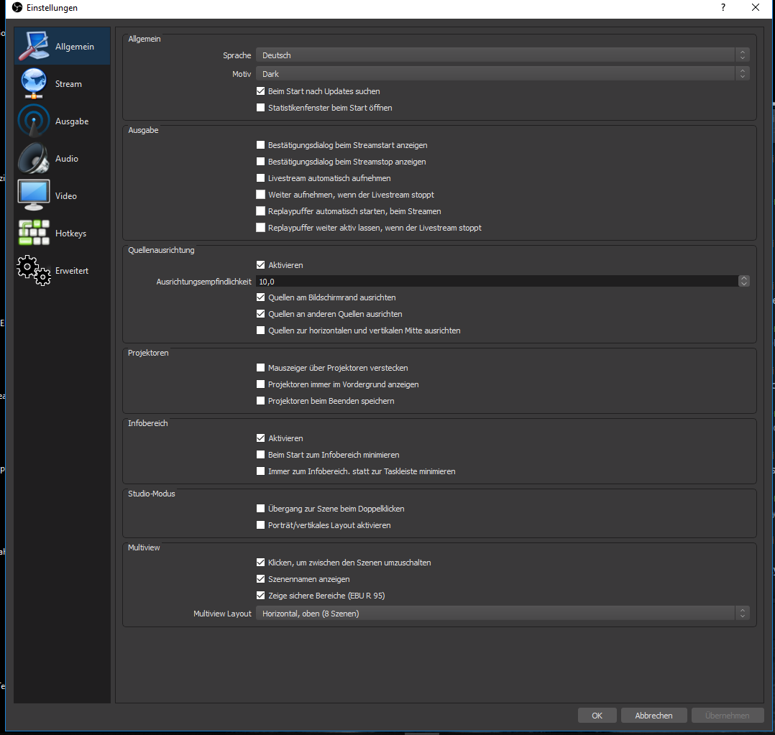Image resolution: width=775 pixels, height=735 pixels.
Task: Click the OBS logo in the title bar
Action: [x=17, y=7]
